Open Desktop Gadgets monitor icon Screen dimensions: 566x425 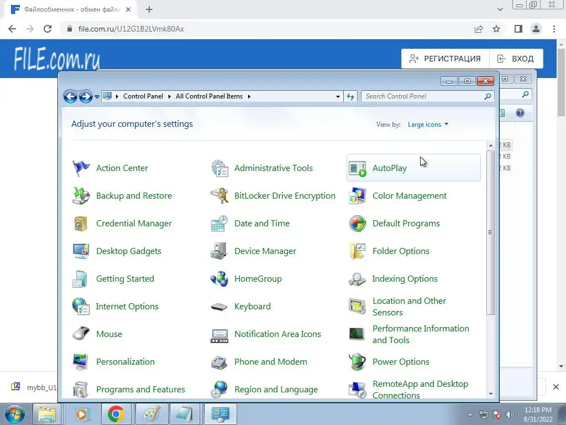pyautogui.click(x=81, y=251)
